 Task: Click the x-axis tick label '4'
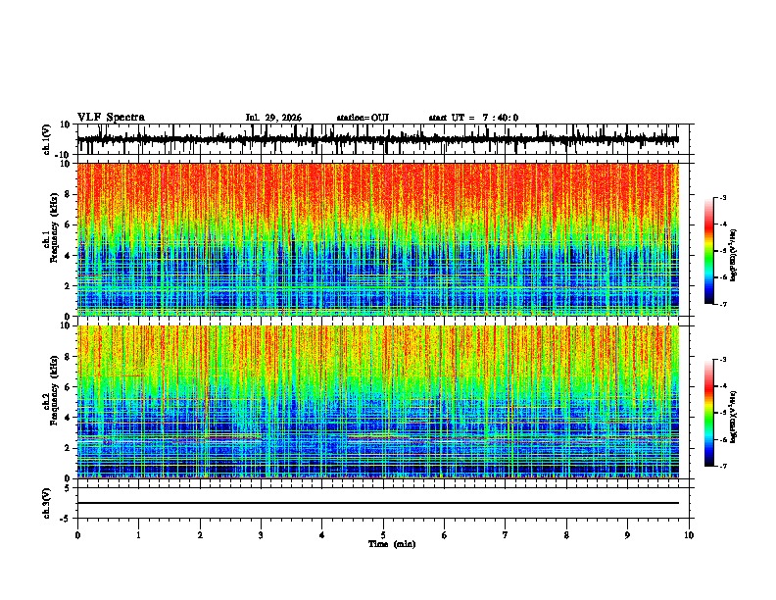[x=322, y=535]
